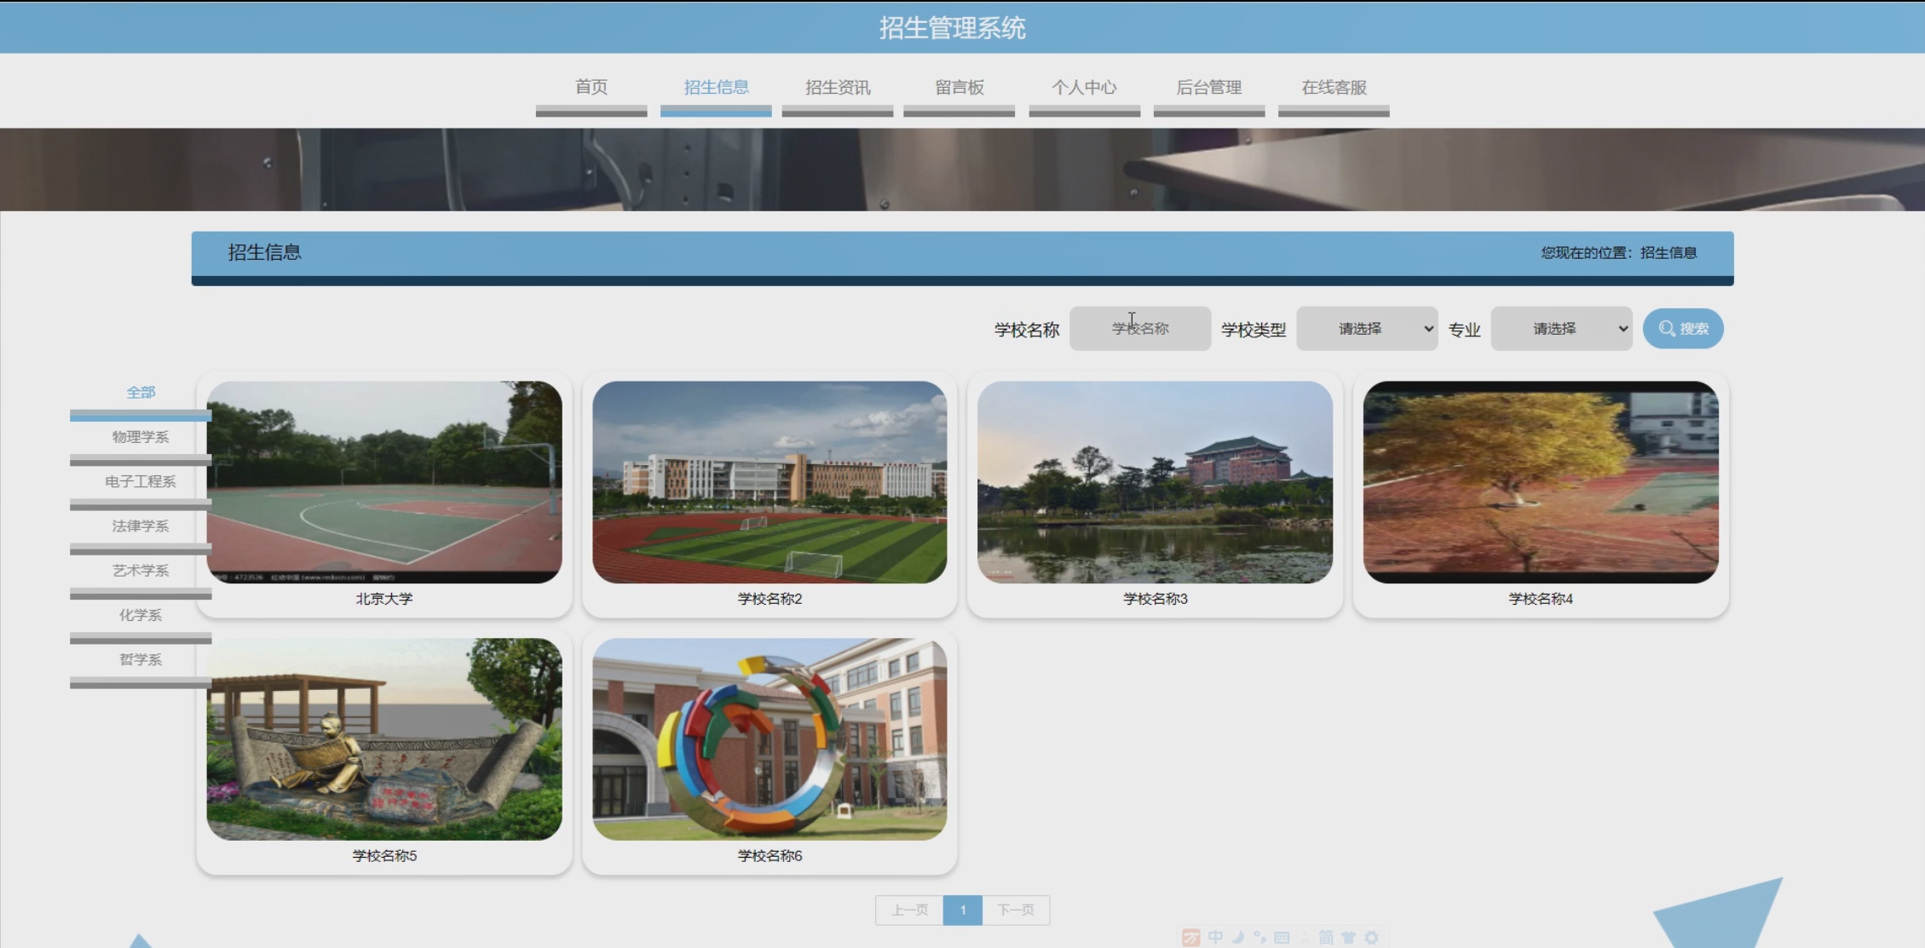The height and width of the screenshot is (948, 1925).
Task: Filter by 法律学系 category
Action: [141, 526]
